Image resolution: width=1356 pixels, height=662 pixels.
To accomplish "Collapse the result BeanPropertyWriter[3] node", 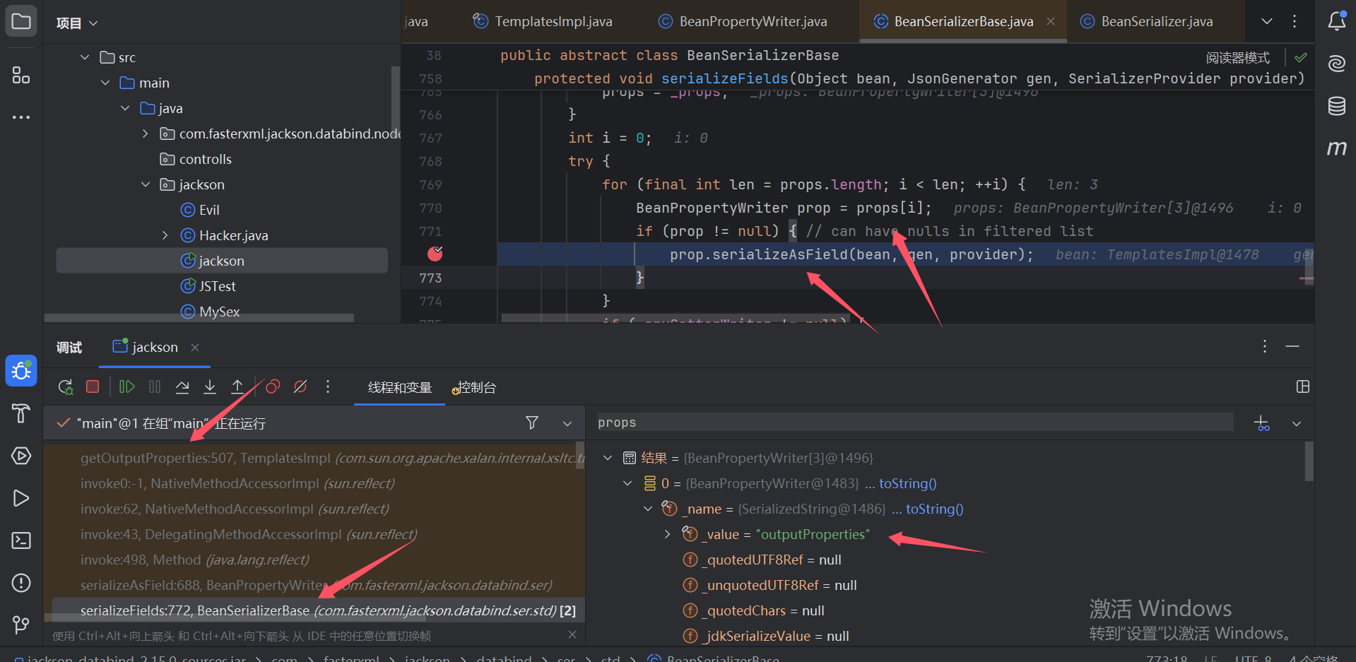I will pyautogui.click(x=608, y=458).
